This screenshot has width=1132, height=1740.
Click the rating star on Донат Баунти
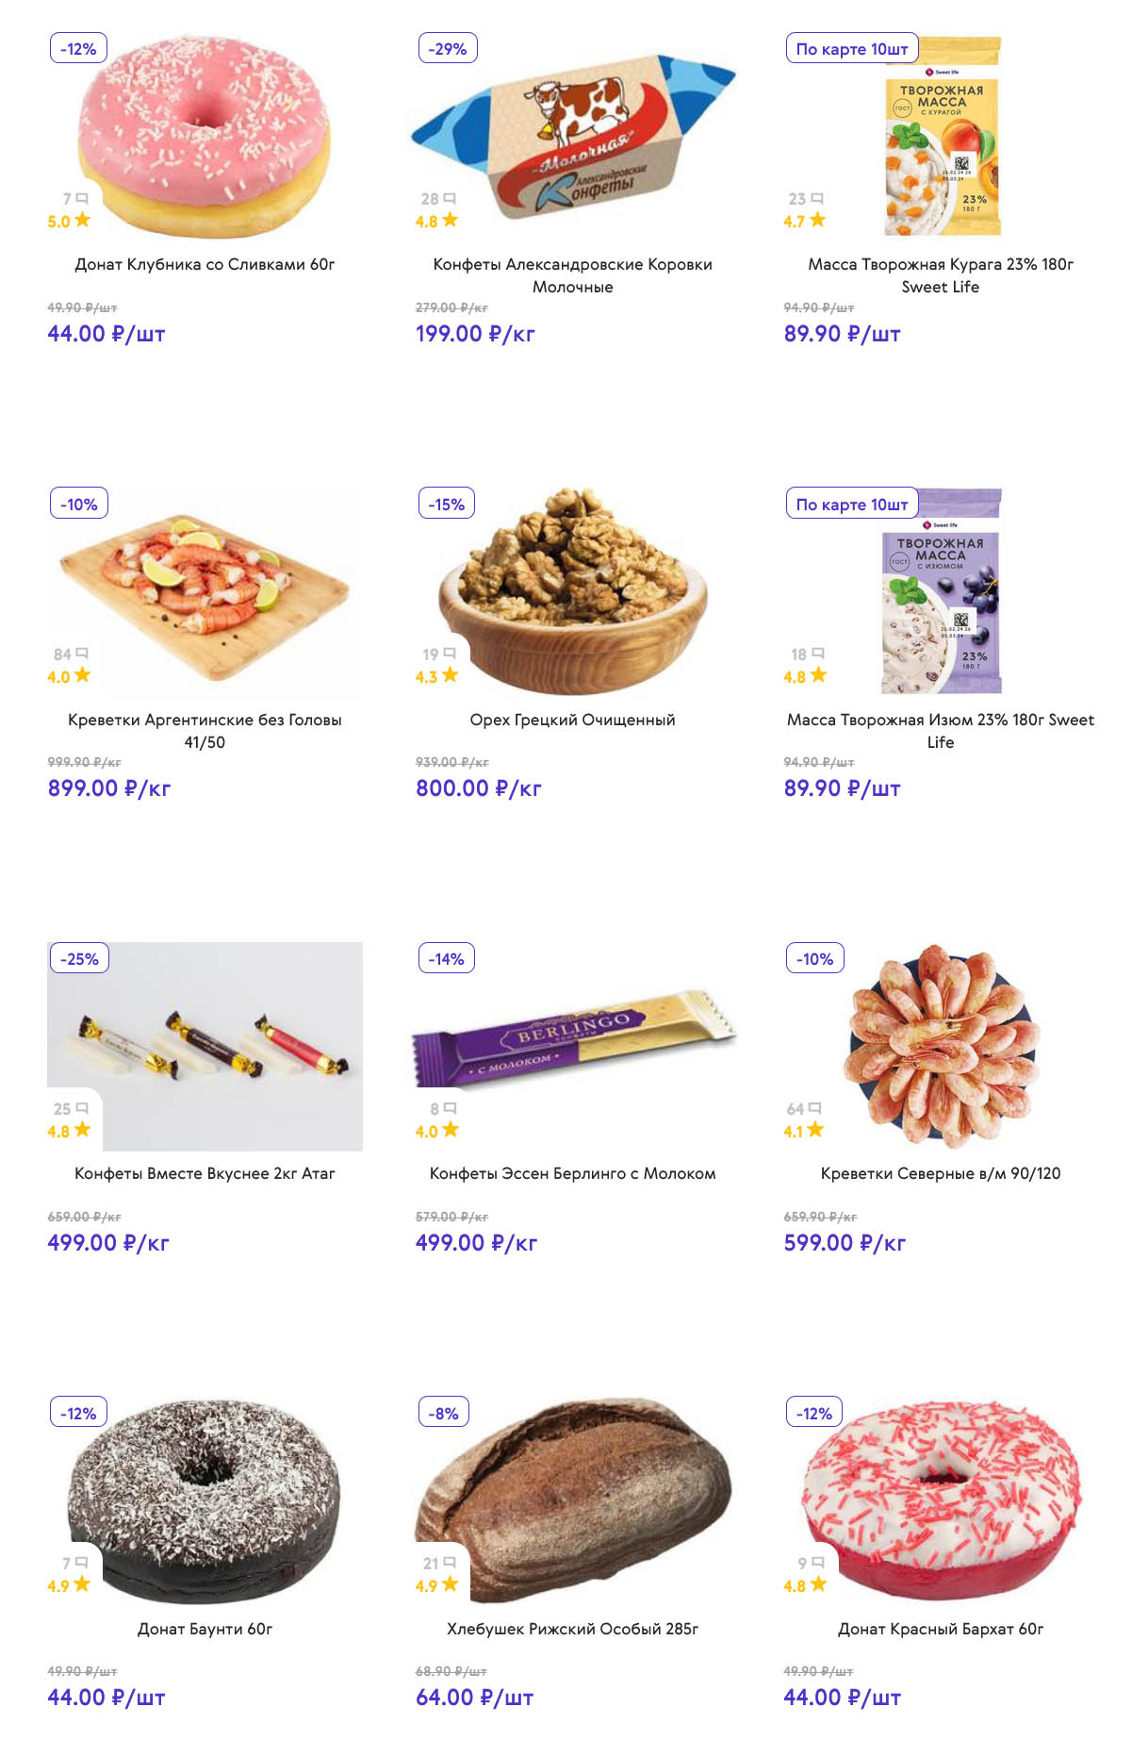82,1584
